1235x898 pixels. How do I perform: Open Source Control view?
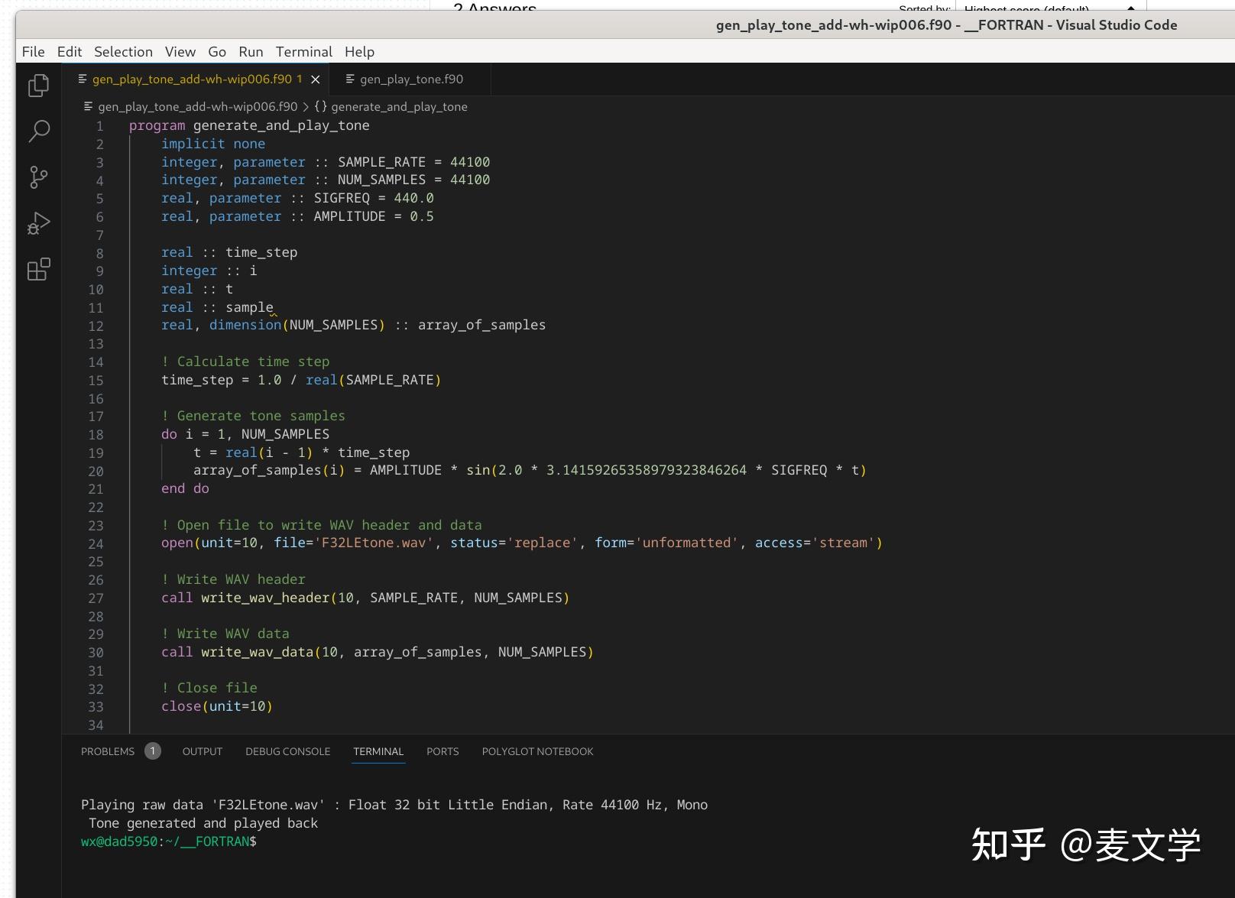coord(37,177)
